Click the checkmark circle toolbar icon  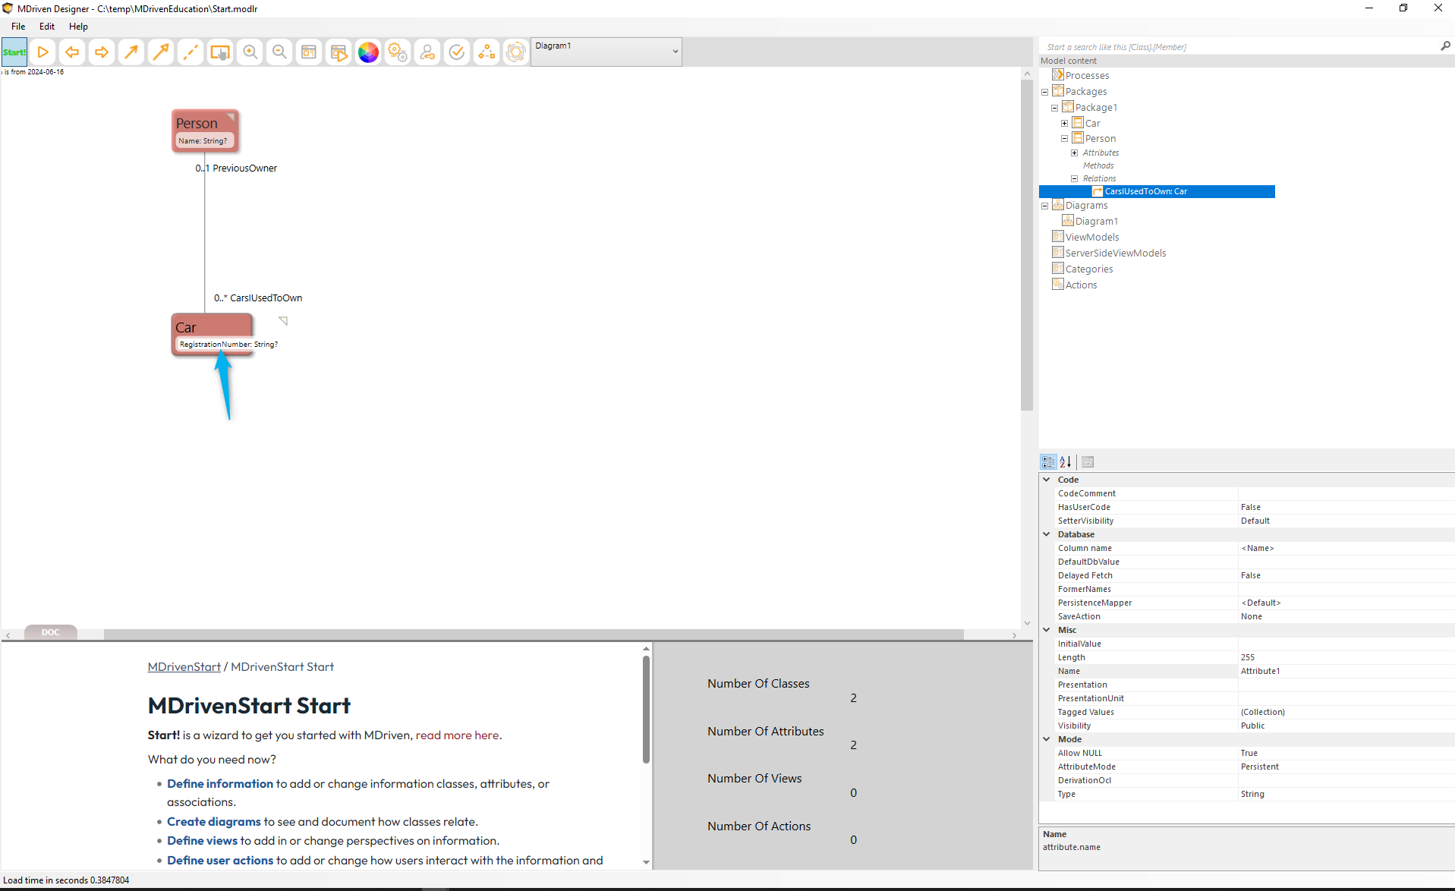coord(457,52)
